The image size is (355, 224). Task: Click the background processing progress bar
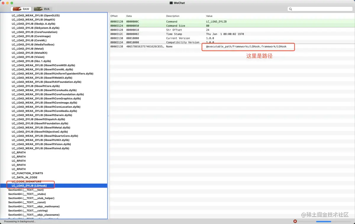click(x=323, y=221)
